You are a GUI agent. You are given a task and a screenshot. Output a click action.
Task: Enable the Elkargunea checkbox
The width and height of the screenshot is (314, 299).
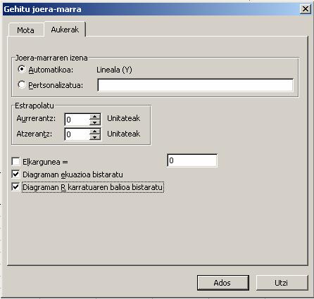[x=15, y=162]
